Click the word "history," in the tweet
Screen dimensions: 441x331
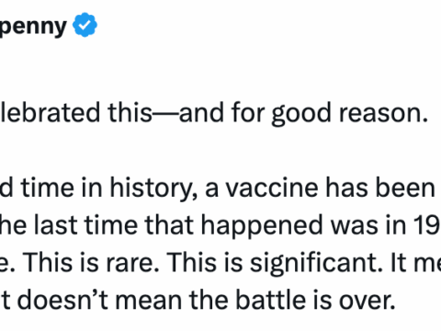[x=153, y=189]
